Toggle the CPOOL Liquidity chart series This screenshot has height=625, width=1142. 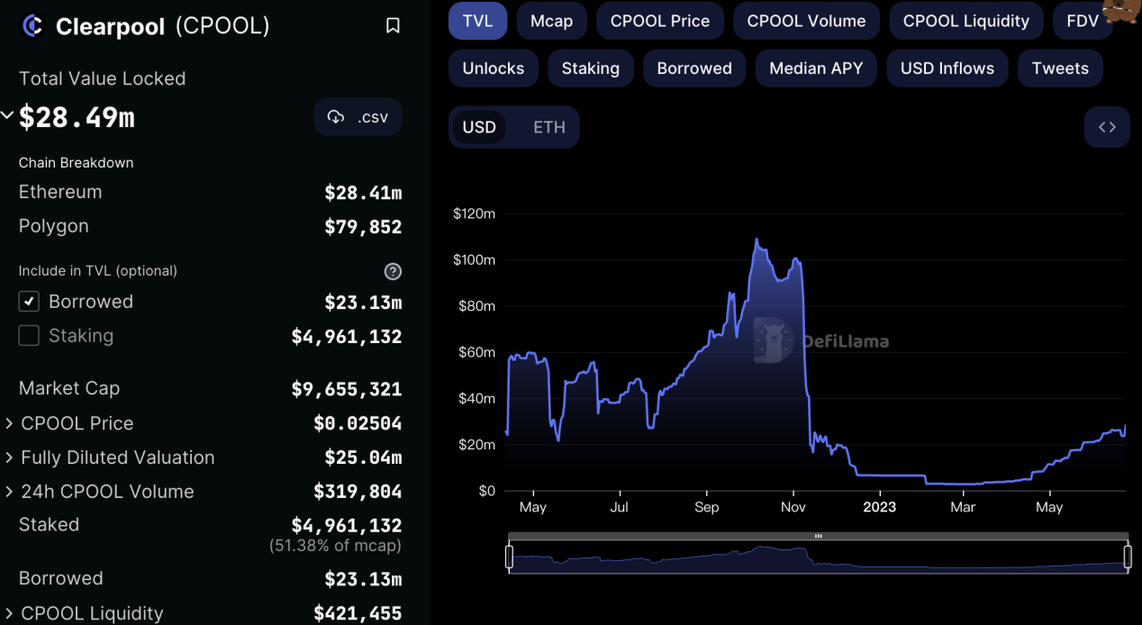[965, 21]
